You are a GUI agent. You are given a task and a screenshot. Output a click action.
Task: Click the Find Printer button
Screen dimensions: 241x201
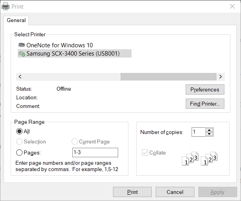(x=205, y=104)
